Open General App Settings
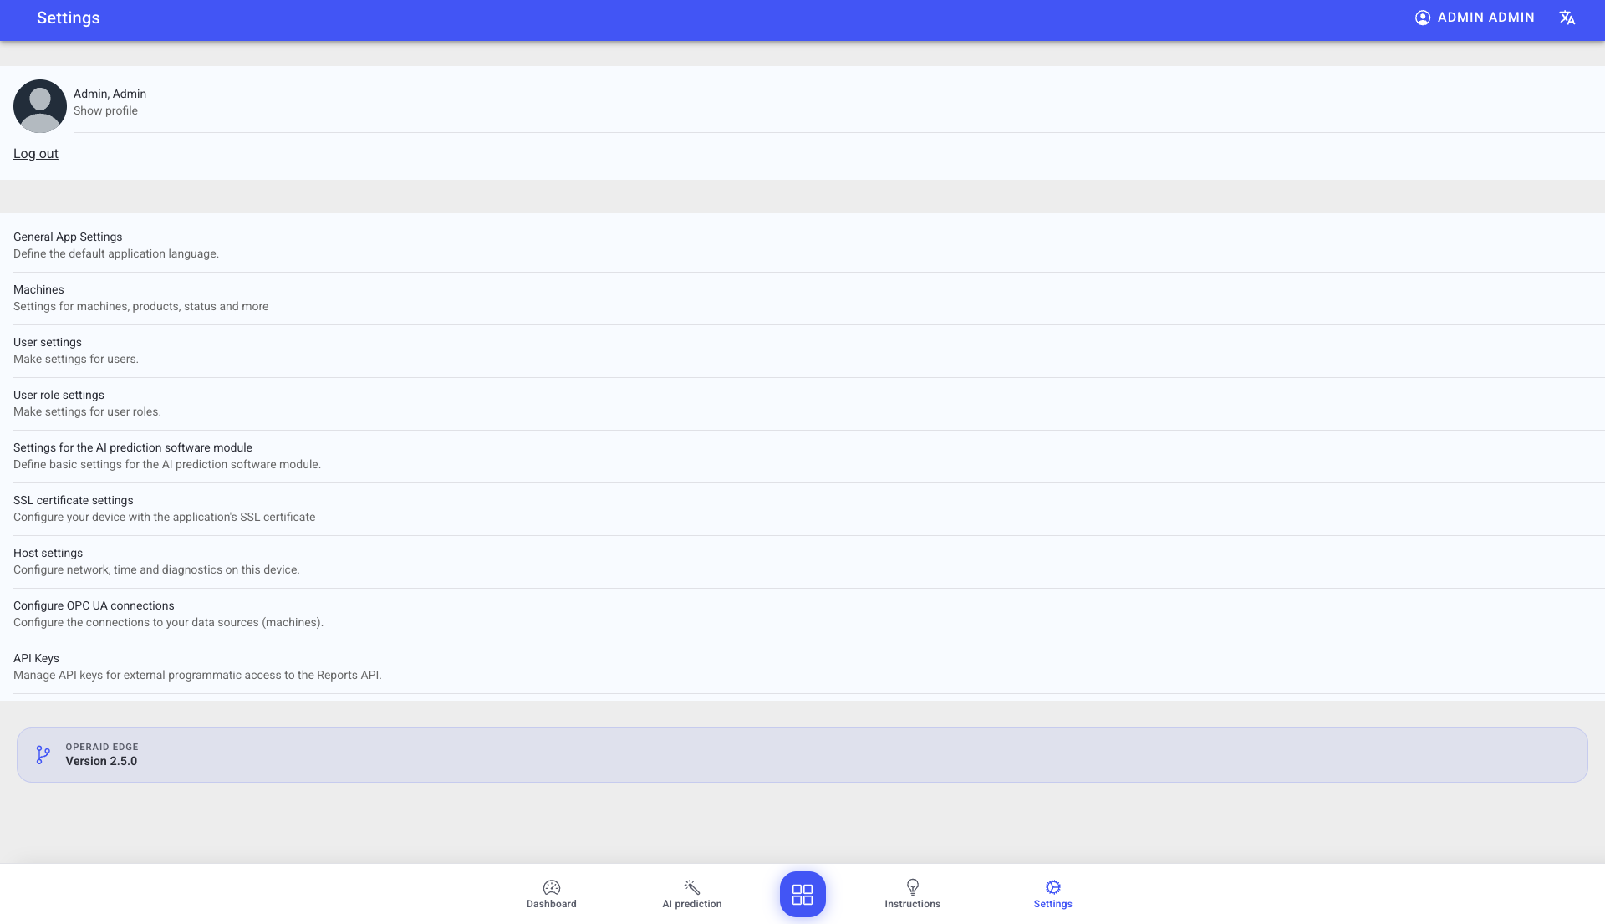 coord(802,246)
